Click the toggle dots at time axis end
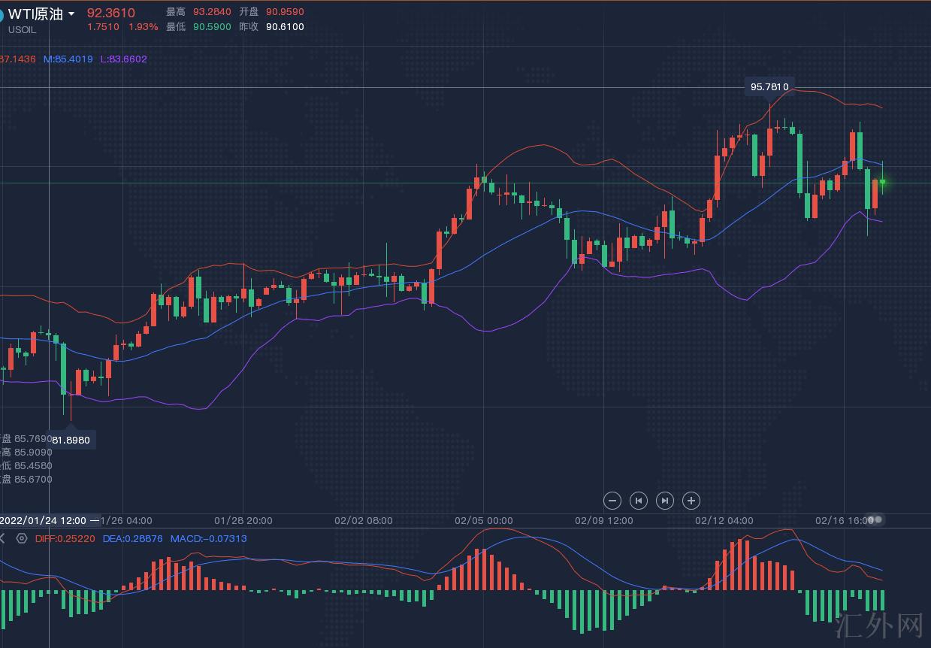Viewport: 931px width, 648px height. point(876,519)
